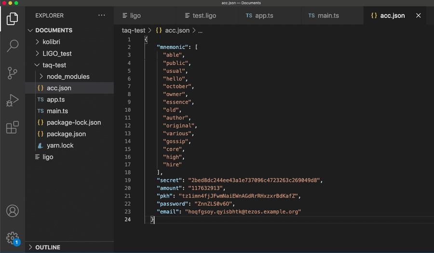Expand the Outline section
The image size is (434, 253).
(48, 247)
